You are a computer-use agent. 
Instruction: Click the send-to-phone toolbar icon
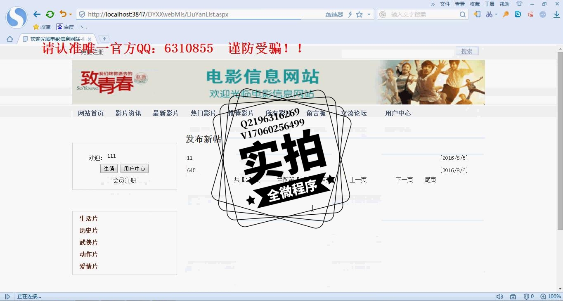[x=477, y=14]
